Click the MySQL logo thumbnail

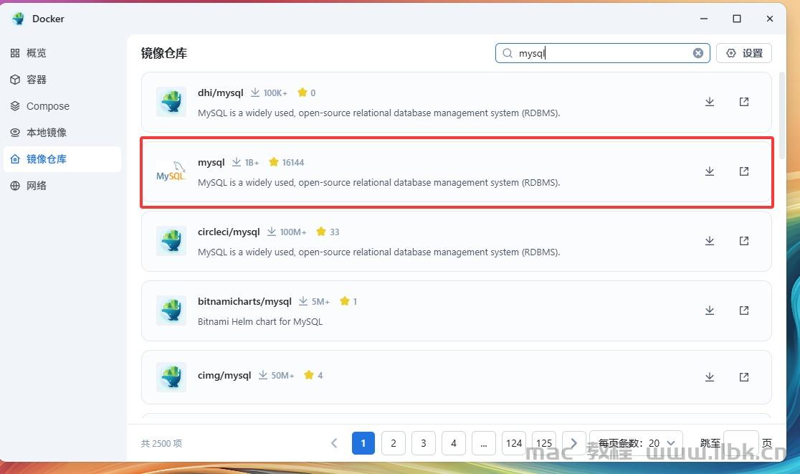171,171
